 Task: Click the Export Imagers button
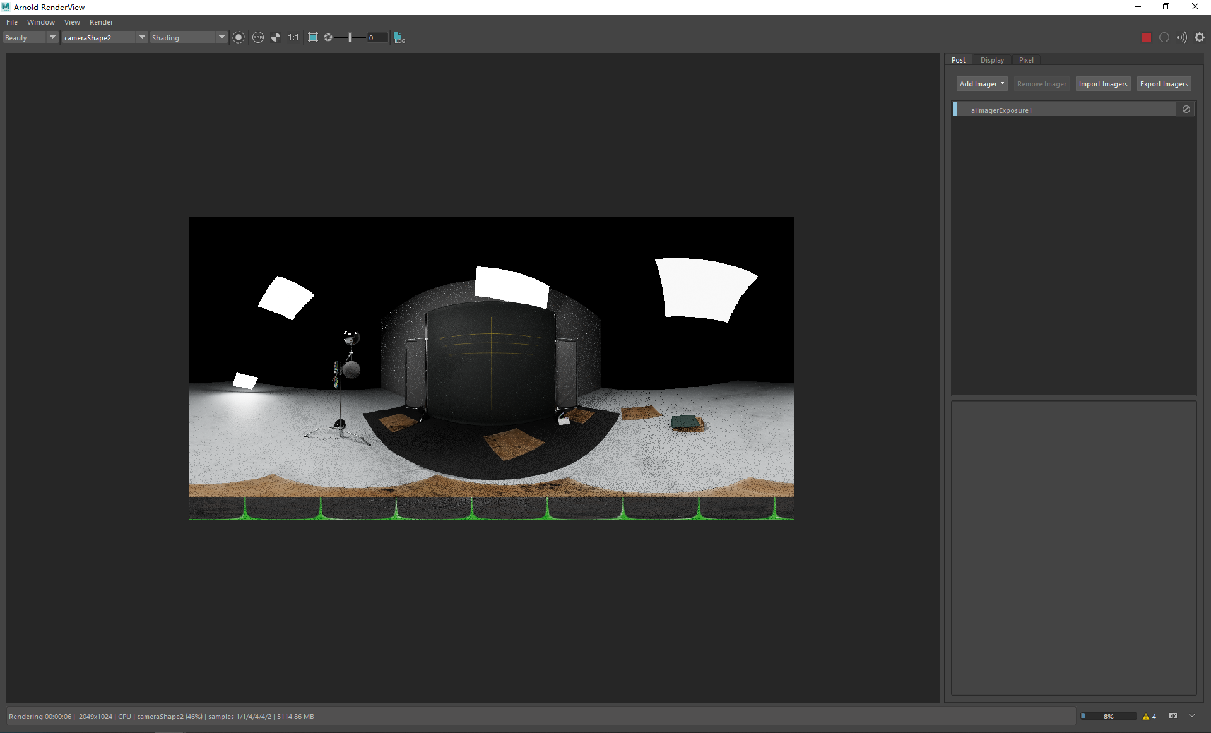[1164, 84]
